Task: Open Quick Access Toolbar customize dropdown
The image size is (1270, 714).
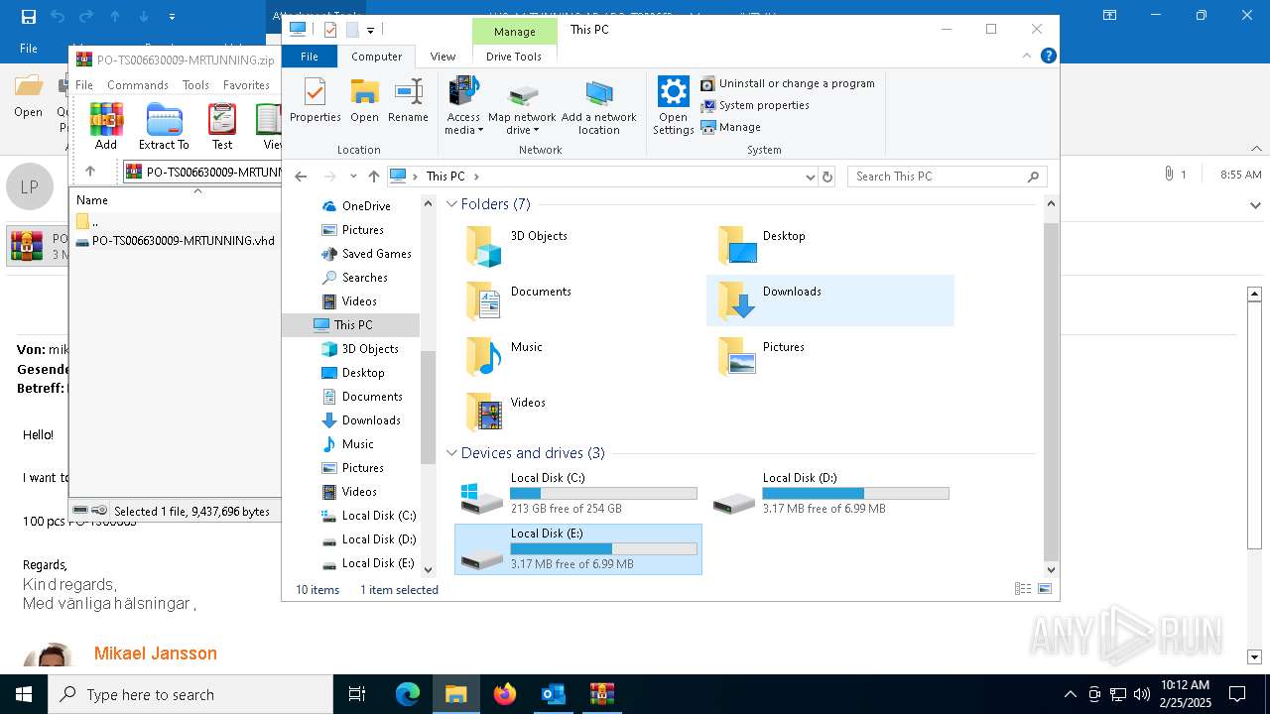Action: [370, 31]
